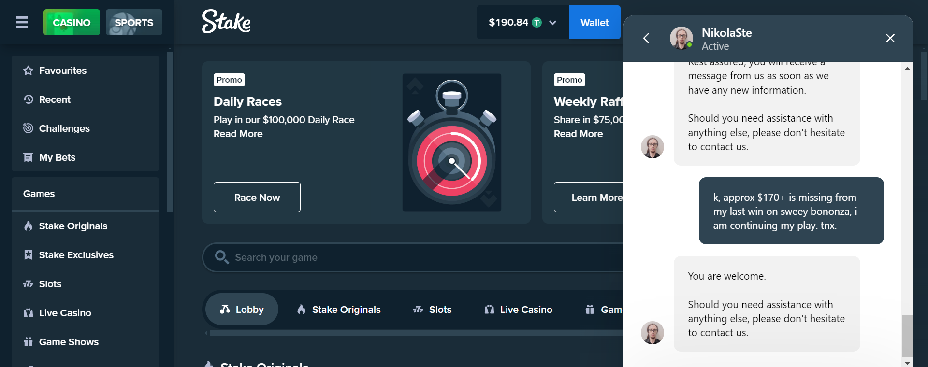
Task: Click the Promo badge on Daily Races
Action: click(x=229, y=80)
